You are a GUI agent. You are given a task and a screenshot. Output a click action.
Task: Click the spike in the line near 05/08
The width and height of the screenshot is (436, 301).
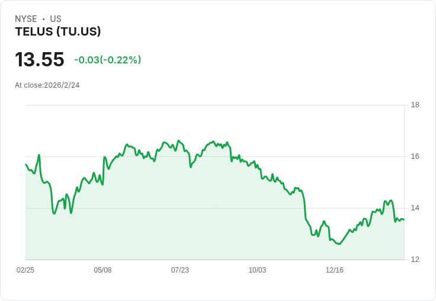104,157
